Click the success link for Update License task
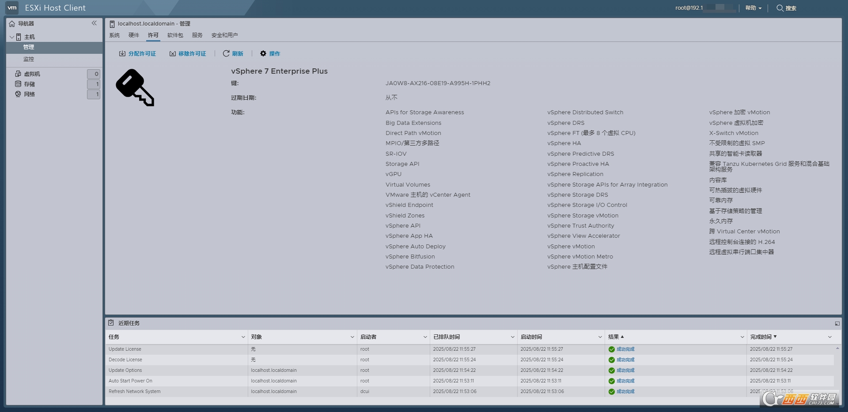 625,349
